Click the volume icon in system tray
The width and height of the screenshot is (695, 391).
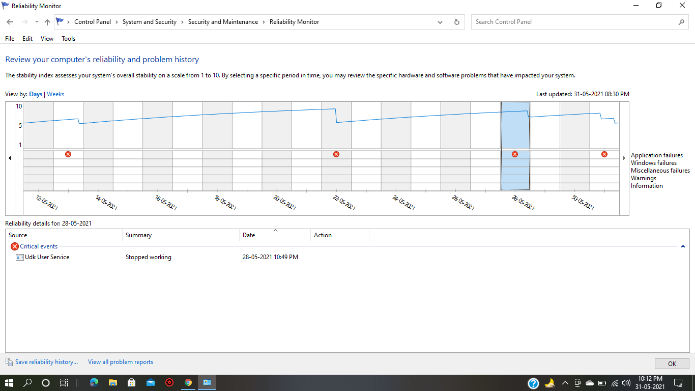coord(626,382)
